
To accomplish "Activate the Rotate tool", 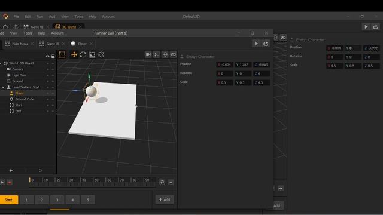I will click(x=83, y=54).
